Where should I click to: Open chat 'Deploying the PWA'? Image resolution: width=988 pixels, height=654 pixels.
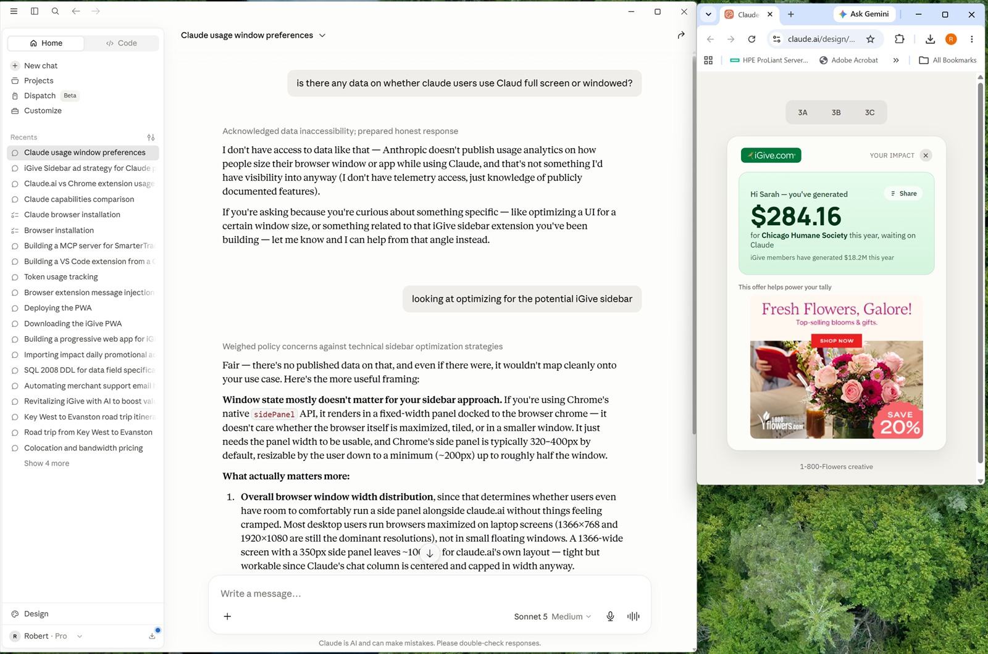tap(83, 308)
